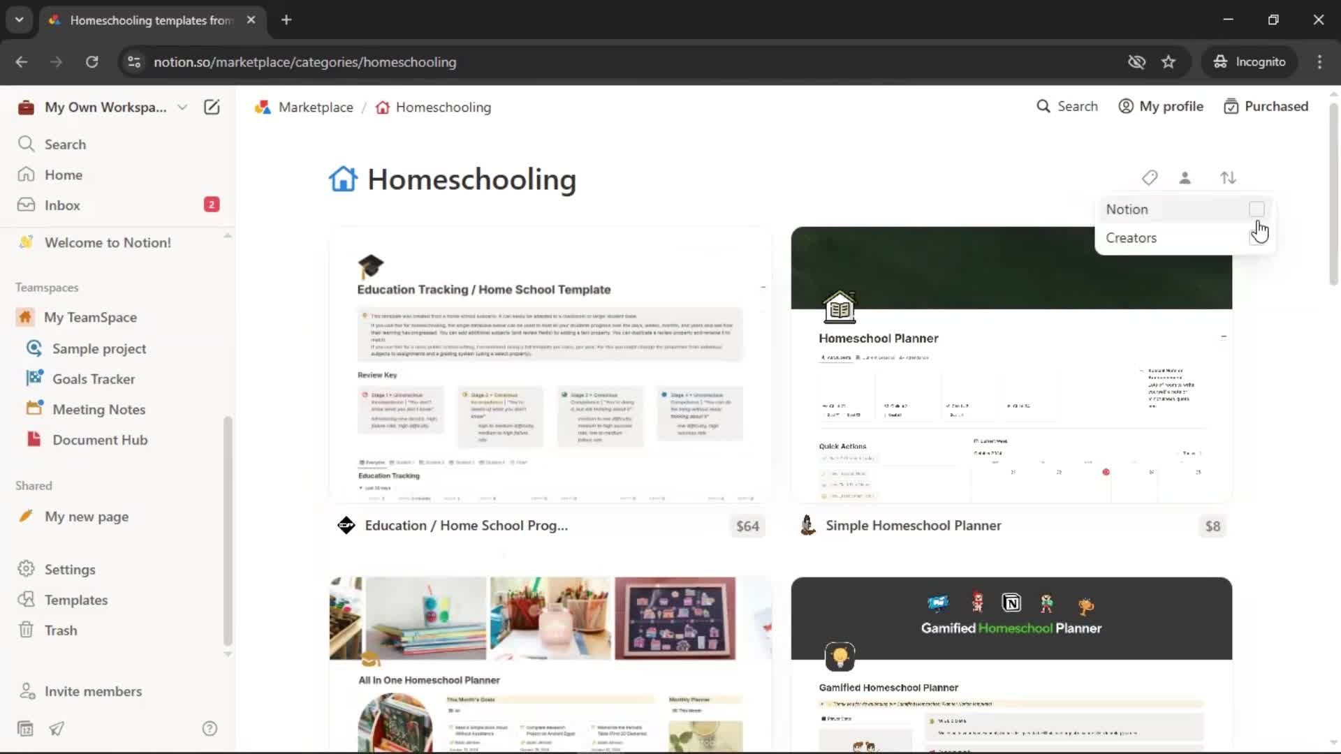Check the Creators filter checkbox

pyautogui.click(x=1256, y=237)
